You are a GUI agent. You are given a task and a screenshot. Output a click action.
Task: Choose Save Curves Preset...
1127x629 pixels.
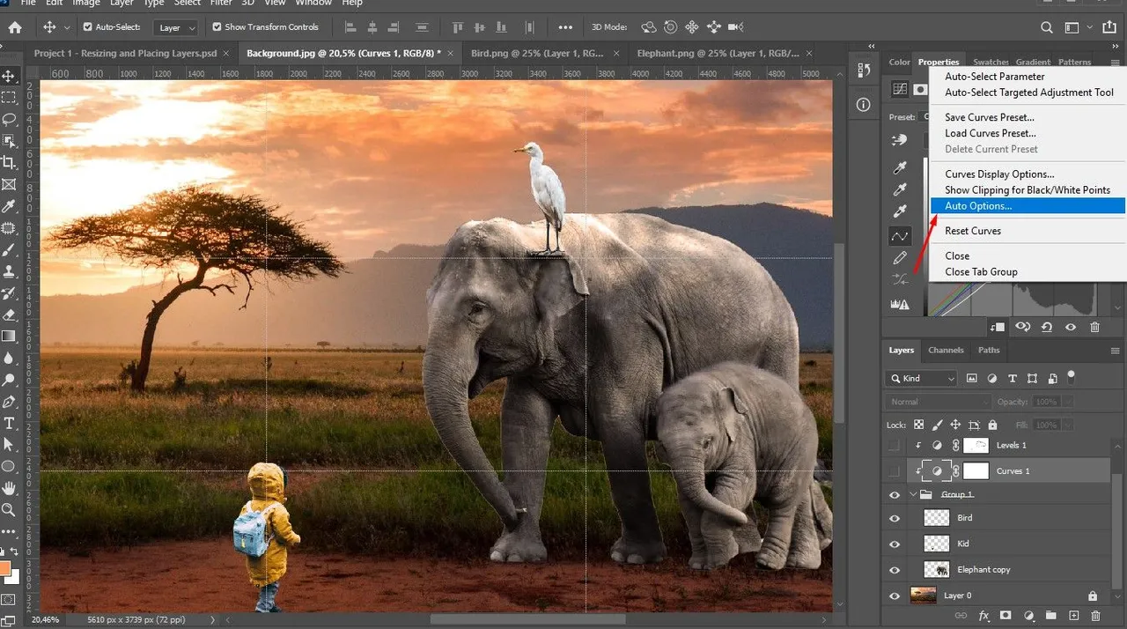click(990, 117)
